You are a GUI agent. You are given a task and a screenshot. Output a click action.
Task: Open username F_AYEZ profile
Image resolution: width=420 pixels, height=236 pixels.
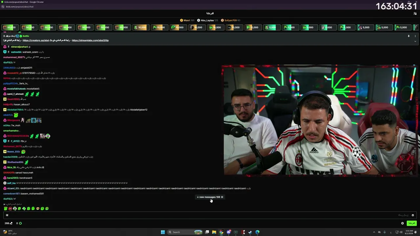point(15,141)
